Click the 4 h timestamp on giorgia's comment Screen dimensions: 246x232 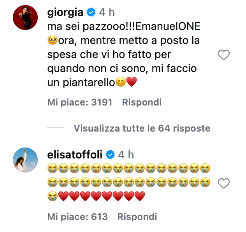107,13
